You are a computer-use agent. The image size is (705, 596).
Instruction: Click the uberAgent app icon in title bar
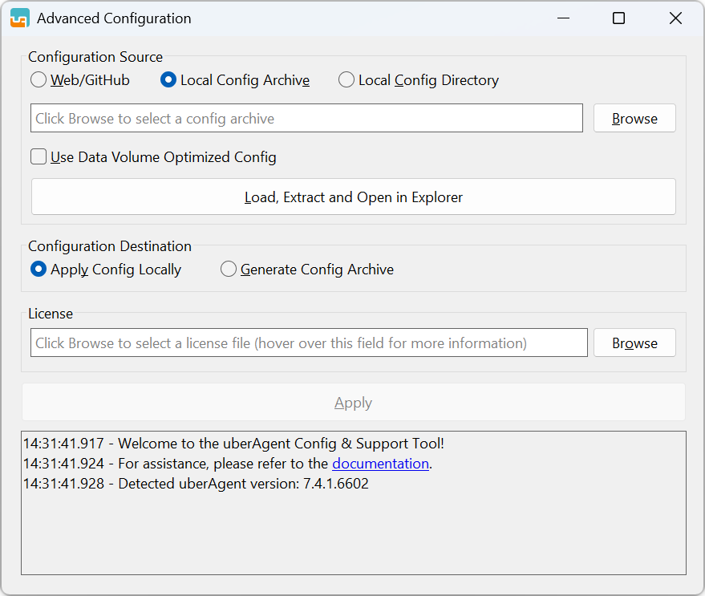[18, 17]
